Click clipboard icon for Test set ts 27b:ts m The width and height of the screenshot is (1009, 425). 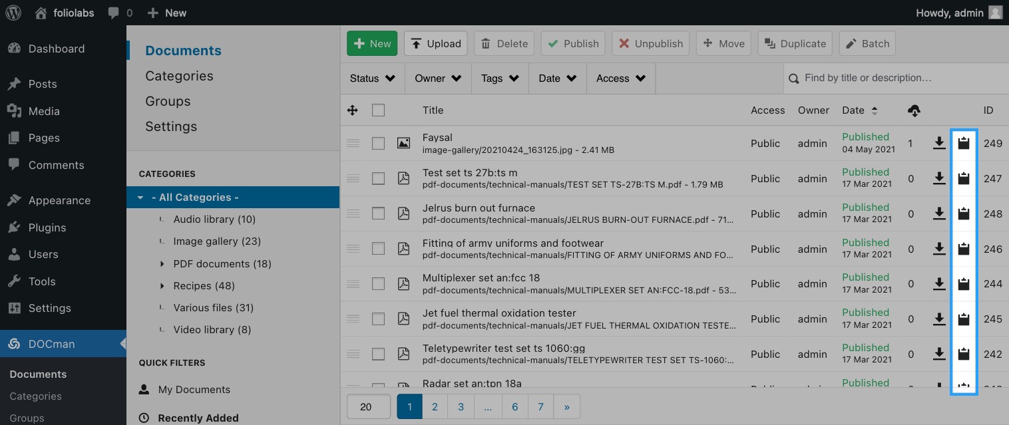(963, 178)
